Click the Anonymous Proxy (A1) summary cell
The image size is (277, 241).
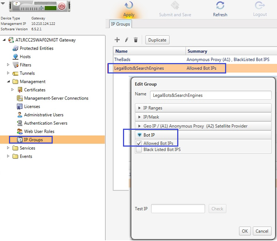(228, 60)
